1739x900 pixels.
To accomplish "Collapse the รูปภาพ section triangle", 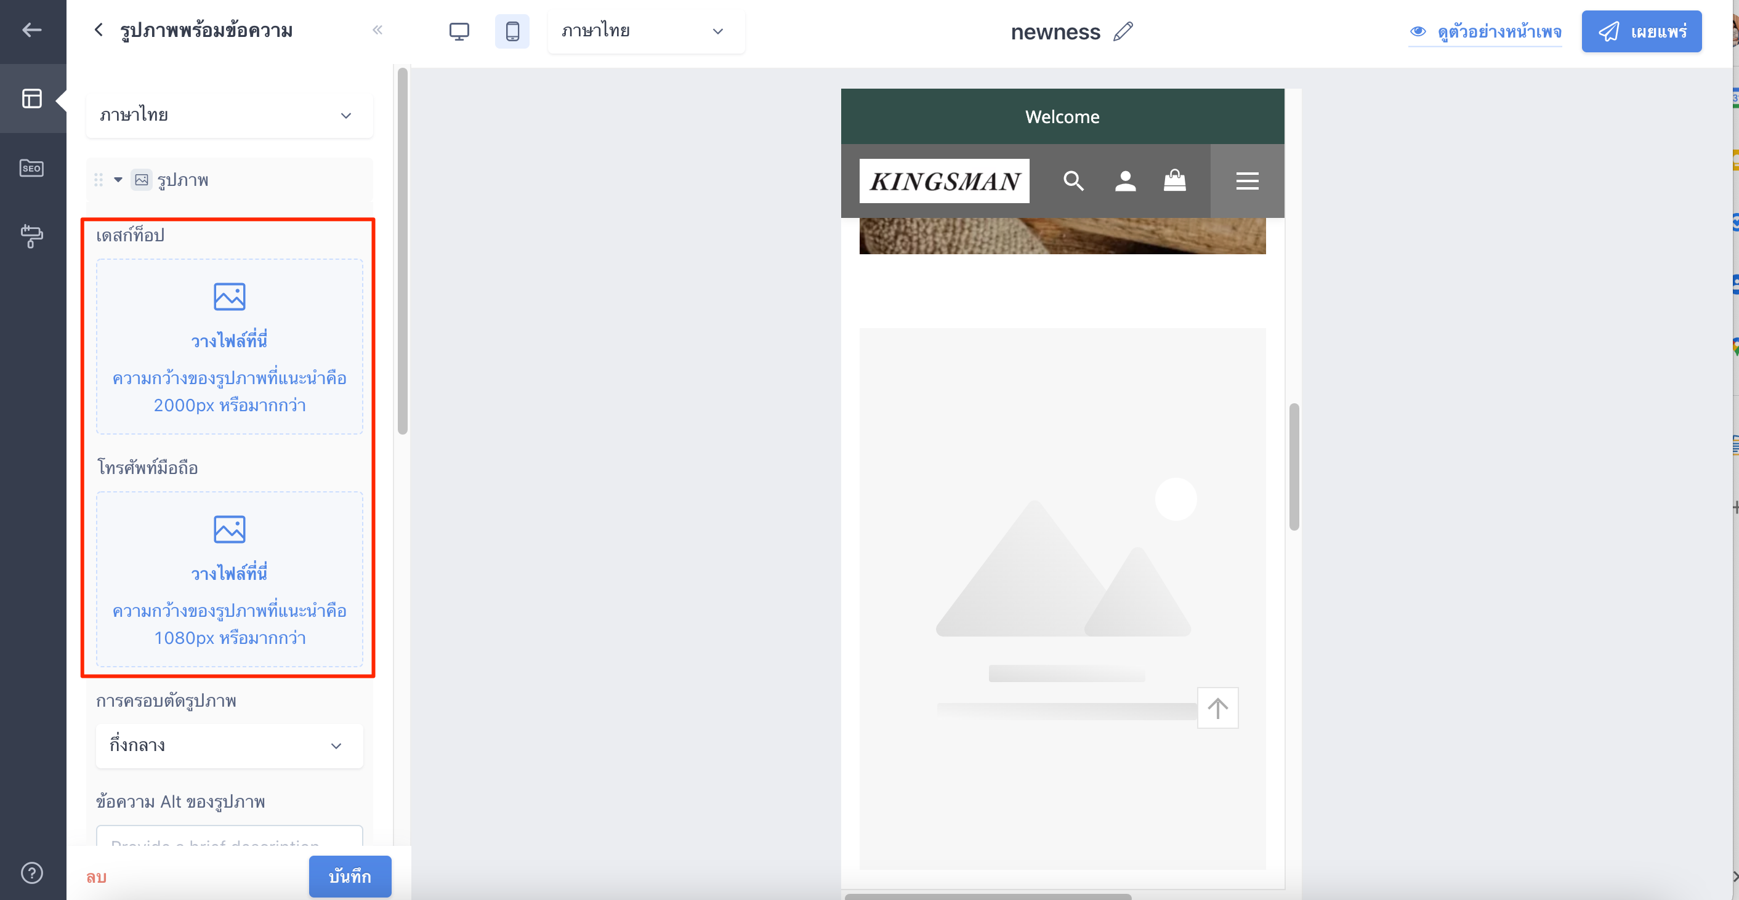I will 118,180.
